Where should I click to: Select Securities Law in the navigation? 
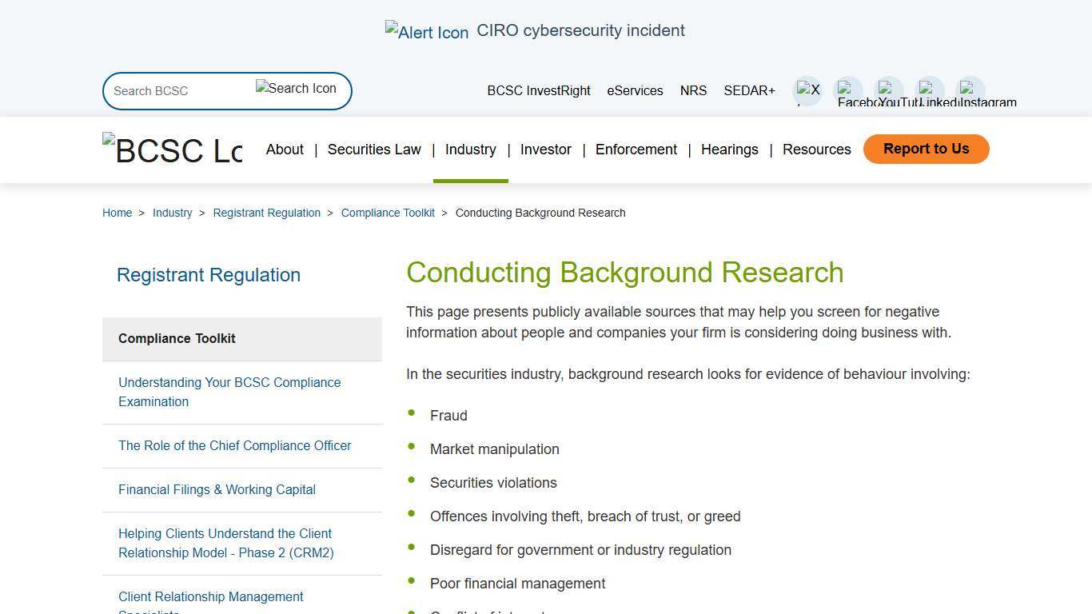pyautogui.click(x=374, y=150)
